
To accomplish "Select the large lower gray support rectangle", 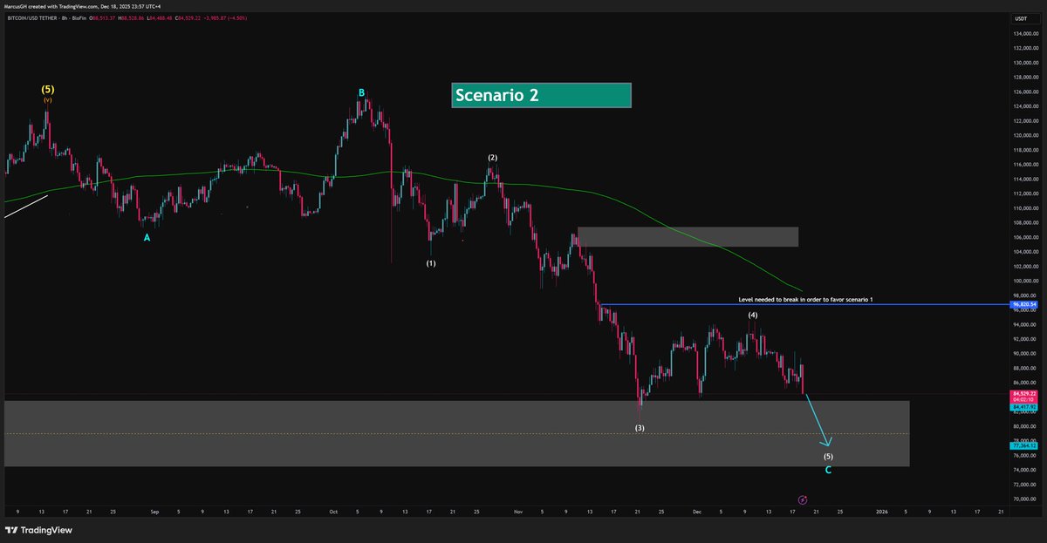I will 456,433.
